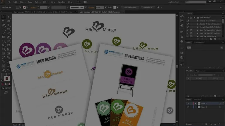225x126 pixels.
Task: Switch to the Bon_mange_APRON document tab
Action: (44, 12)
